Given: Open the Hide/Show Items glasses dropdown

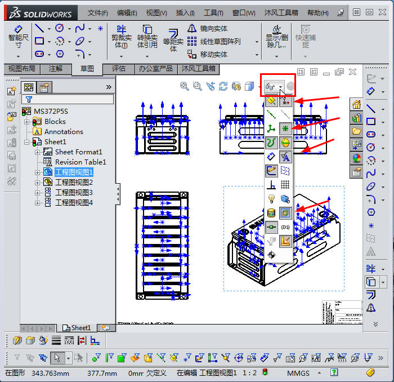Looking at the screenshot, I should [x=272, y=86].
